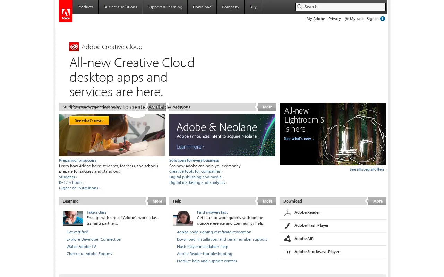Click the Adobe Creative Cloud icon
The height and width of the screenshot is (277, 444).
[x=74, y=47]
